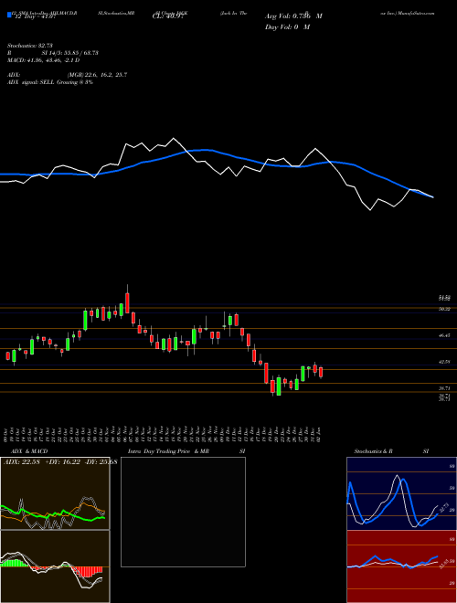
Task: Open the empty intraday trading price panel
Action: [x=183, y=512]
